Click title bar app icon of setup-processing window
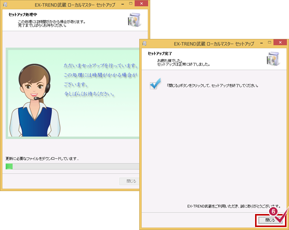The image size is (289, 230). click(x=5, y=4)
